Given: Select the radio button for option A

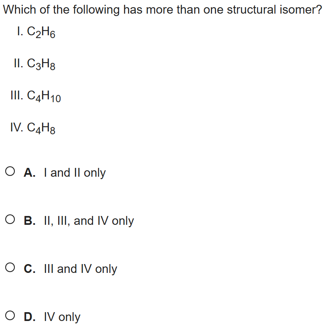Looking at the screenshot, I should pos(11,173).
